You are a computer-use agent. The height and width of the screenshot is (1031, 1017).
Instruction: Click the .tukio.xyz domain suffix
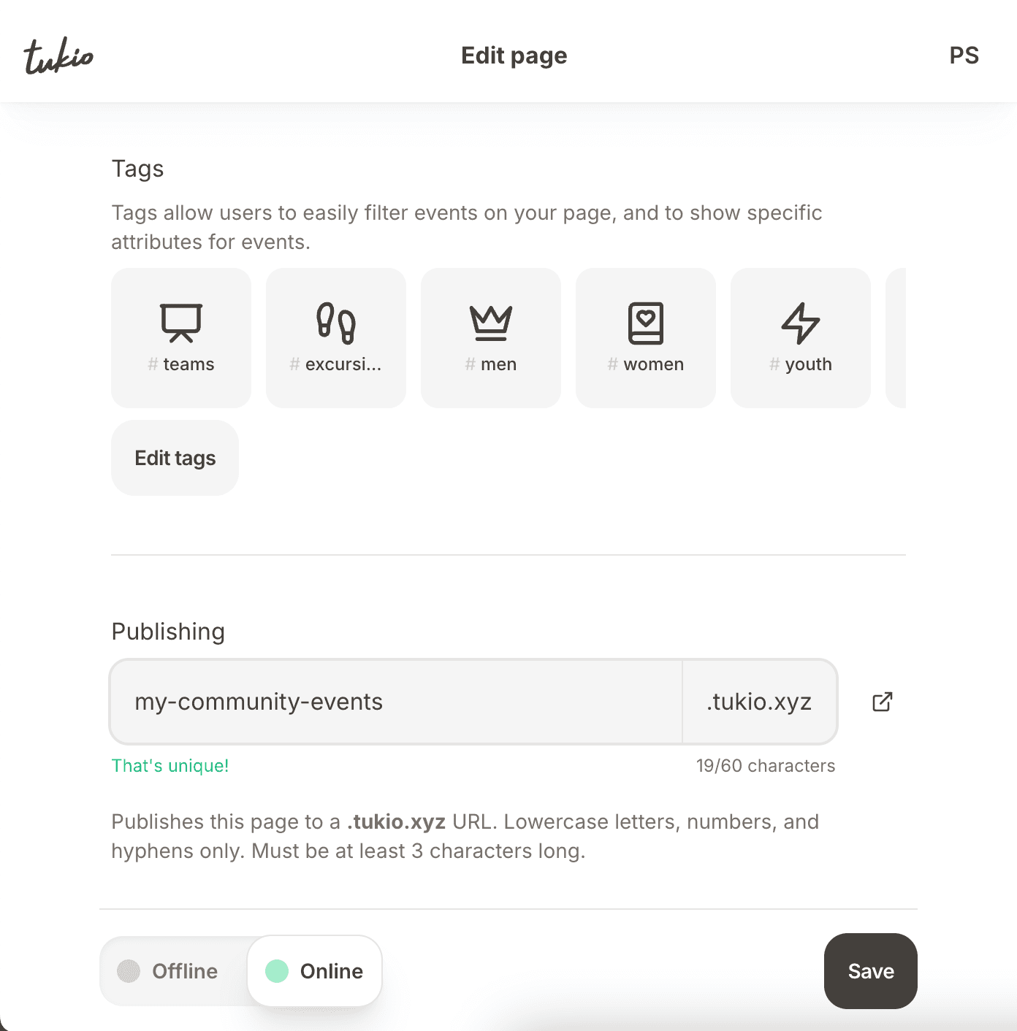pyautogui.click(x=759, y=702)
